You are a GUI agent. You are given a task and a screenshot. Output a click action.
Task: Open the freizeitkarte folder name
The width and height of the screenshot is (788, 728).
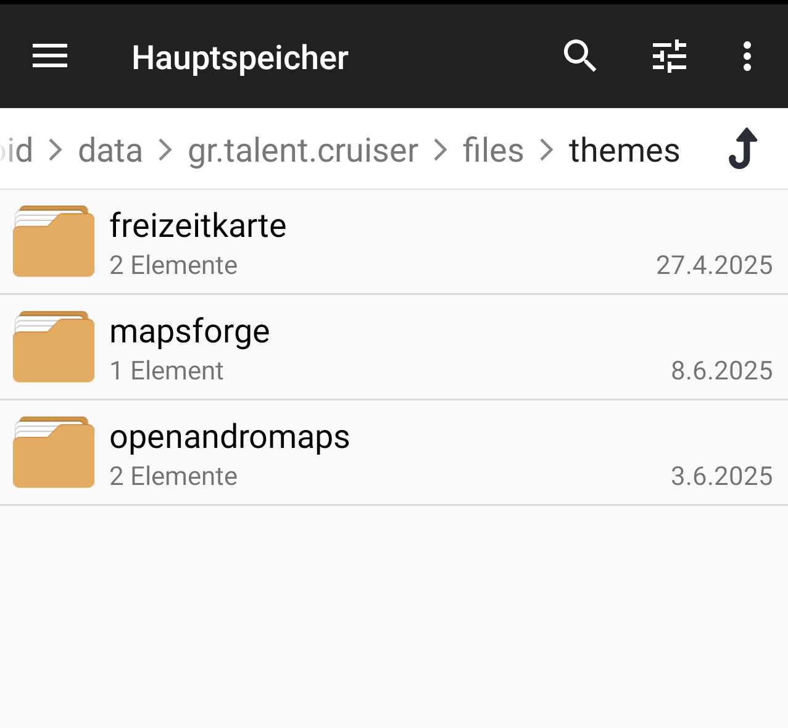[198, 225]
